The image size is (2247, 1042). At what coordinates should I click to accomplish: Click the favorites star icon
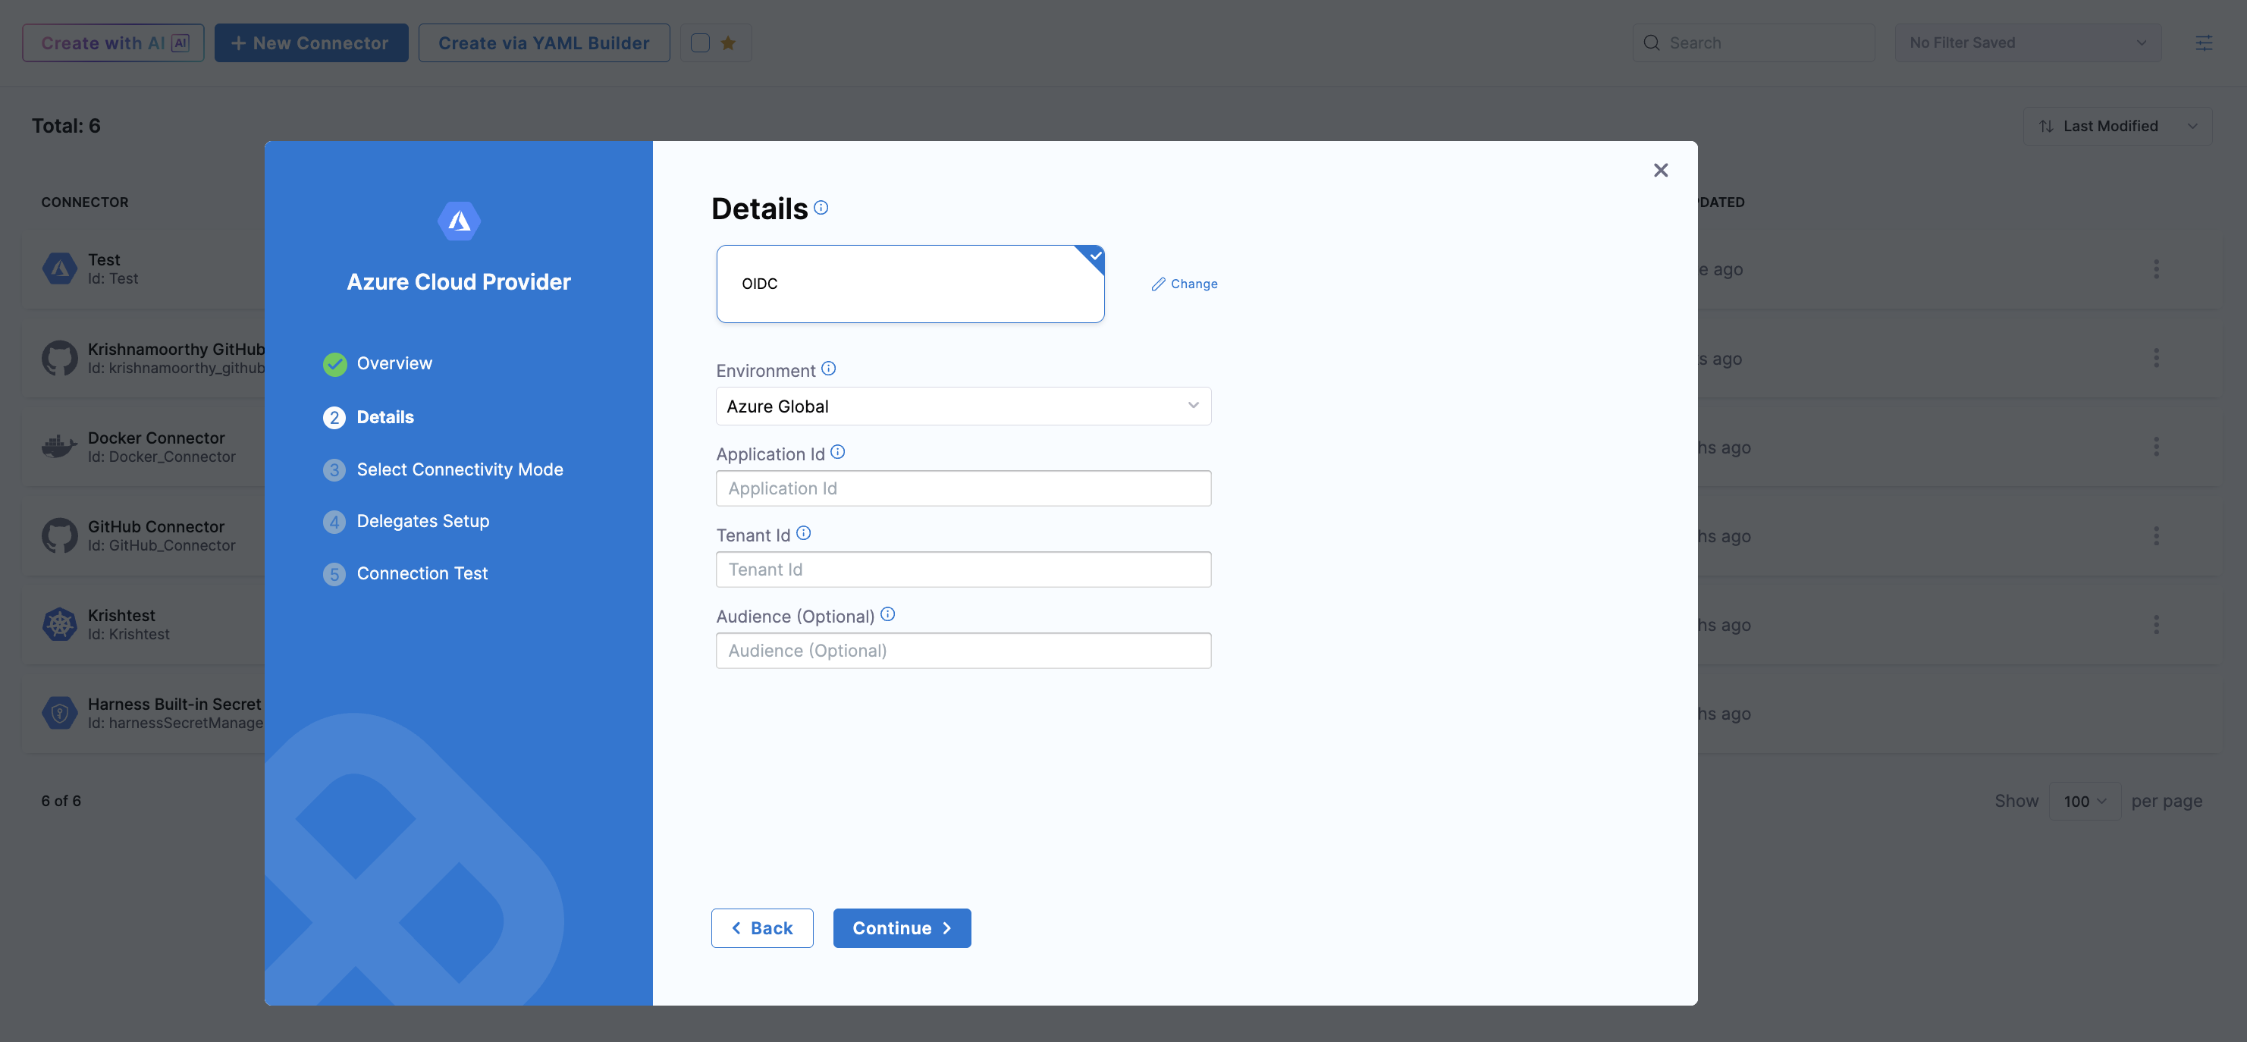click(728, 42)
